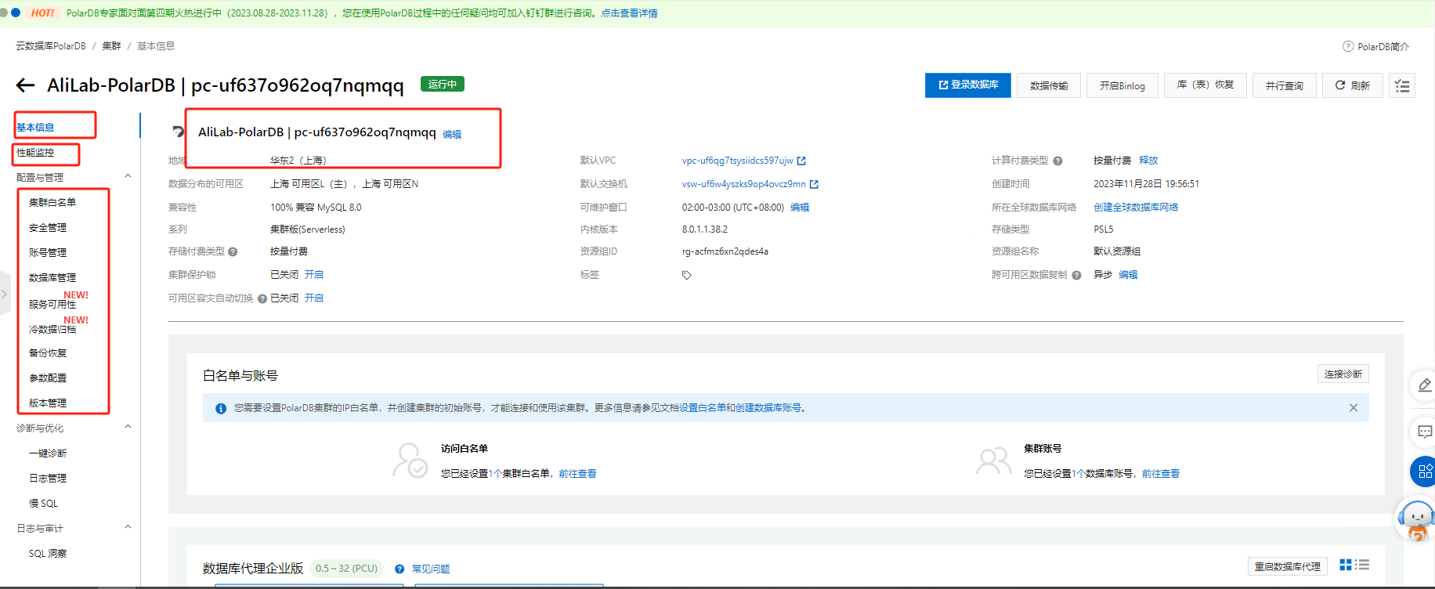The width and height of the screenshot is (1435, 589).
Task: Open 性能监控 in the sidebar
Action: [35, 153]
